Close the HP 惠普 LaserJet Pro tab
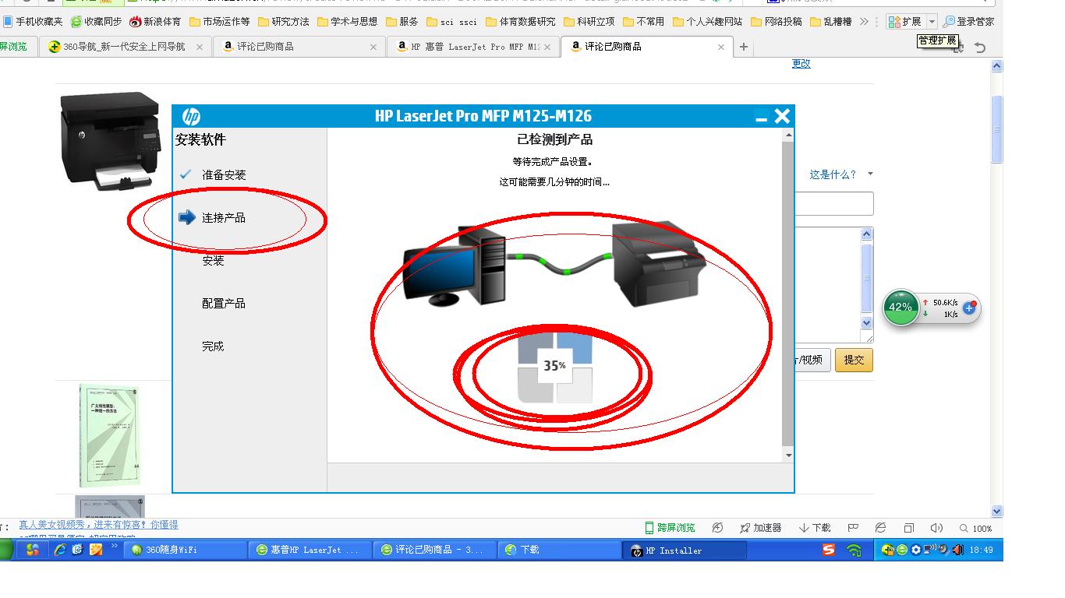Viewport: 1065px width, 598px height. pos(547,47)
